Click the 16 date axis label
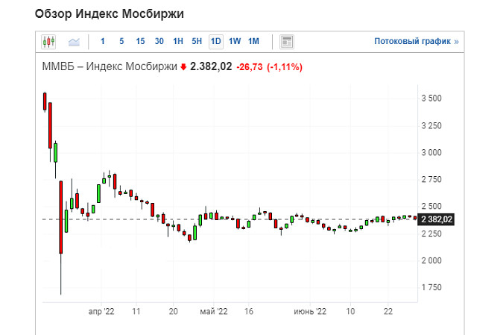The height and width of the screenshot is (335, 503). point(249,312)
